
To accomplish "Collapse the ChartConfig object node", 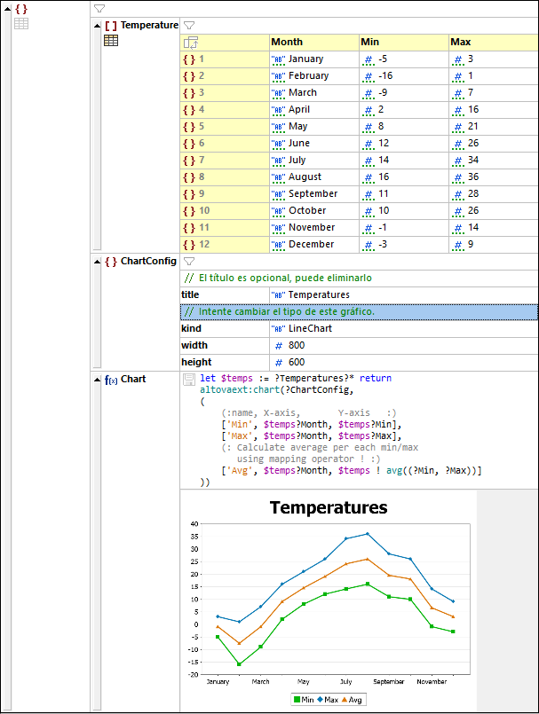I will pos(97,262).
